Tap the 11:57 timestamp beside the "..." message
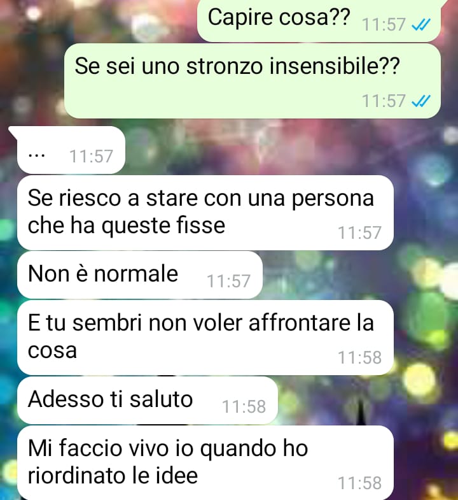 coord(91,156)
